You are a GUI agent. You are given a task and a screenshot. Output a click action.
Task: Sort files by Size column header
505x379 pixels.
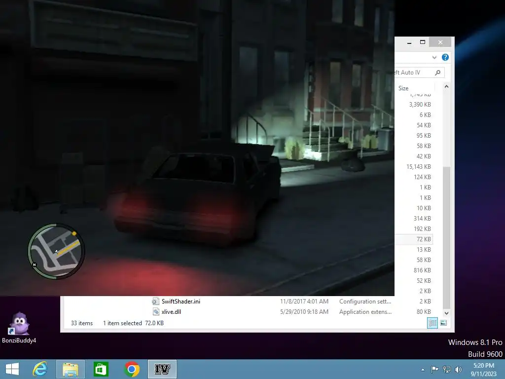[403, 88]
